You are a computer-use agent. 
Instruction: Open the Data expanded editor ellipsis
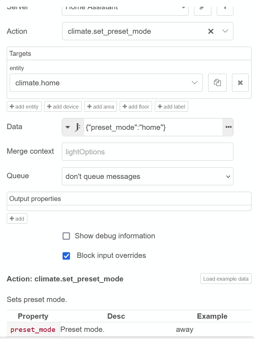click(228, 127)
